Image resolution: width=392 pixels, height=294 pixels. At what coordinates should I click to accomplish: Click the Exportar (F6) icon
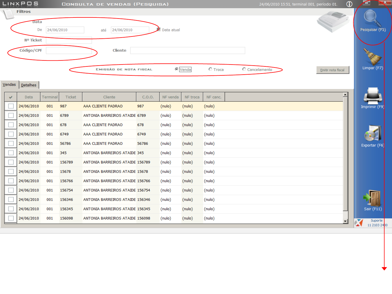coord(373,134)
